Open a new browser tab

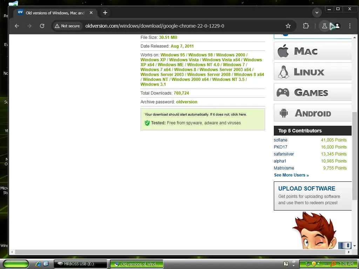pyautogui.click(x=105, y=13)
